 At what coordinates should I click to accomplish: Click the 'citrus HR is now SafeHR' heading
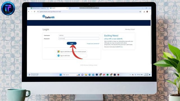click(x=113, y=39)
